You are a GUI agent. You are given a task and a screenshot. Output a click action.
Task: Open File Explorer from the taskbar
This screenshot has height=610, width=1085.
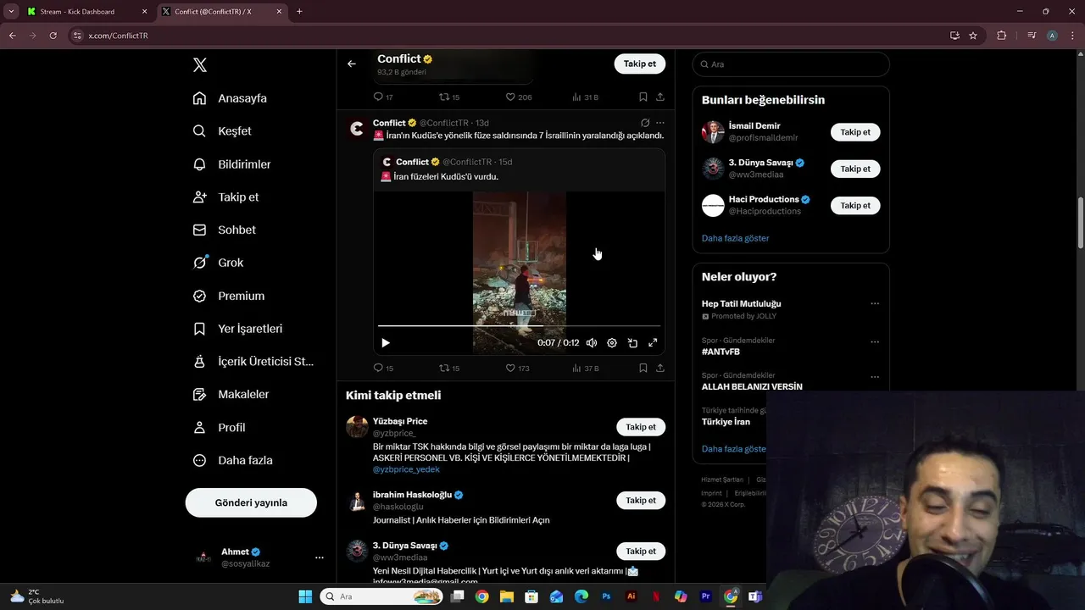pos(507,596)
